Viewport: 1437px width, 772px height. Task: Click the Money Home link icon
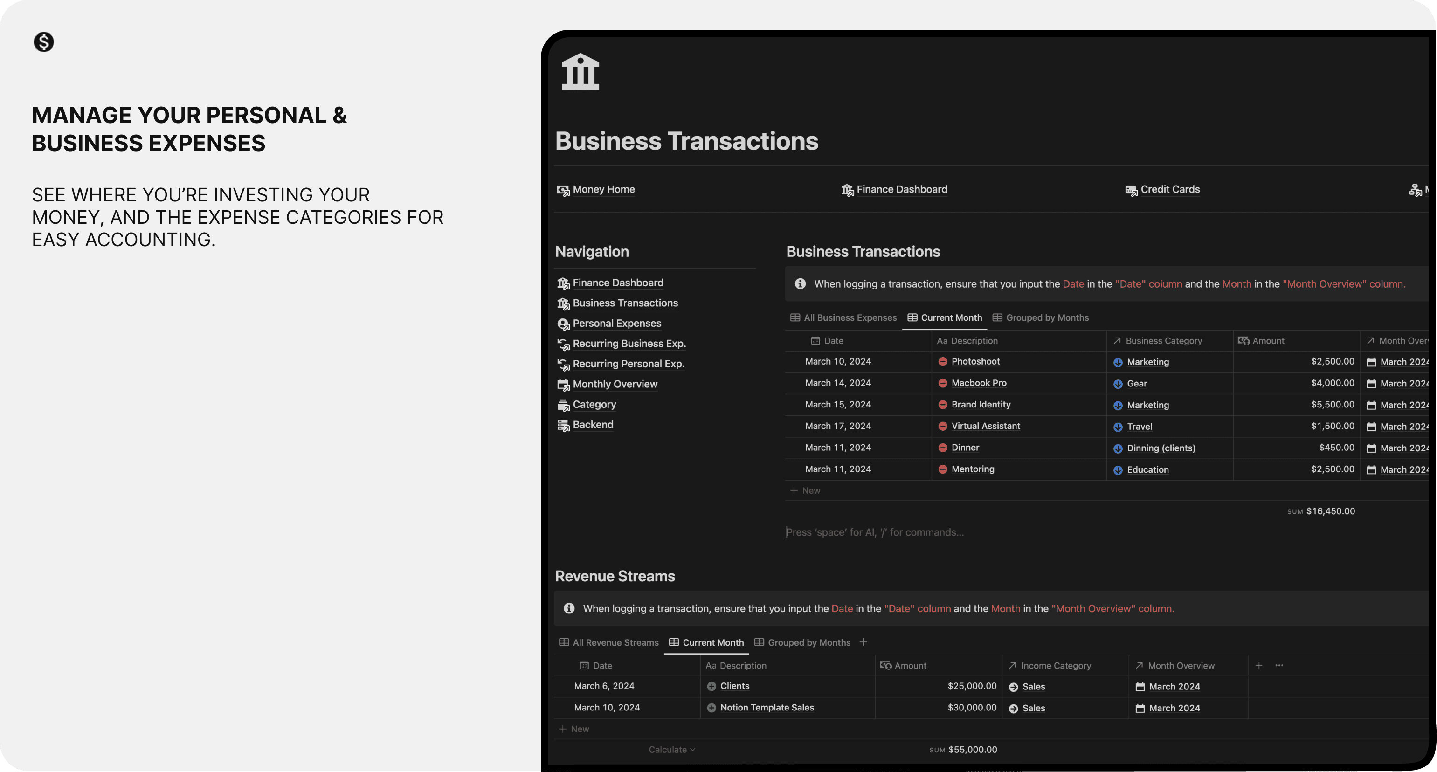pos(563,191)
